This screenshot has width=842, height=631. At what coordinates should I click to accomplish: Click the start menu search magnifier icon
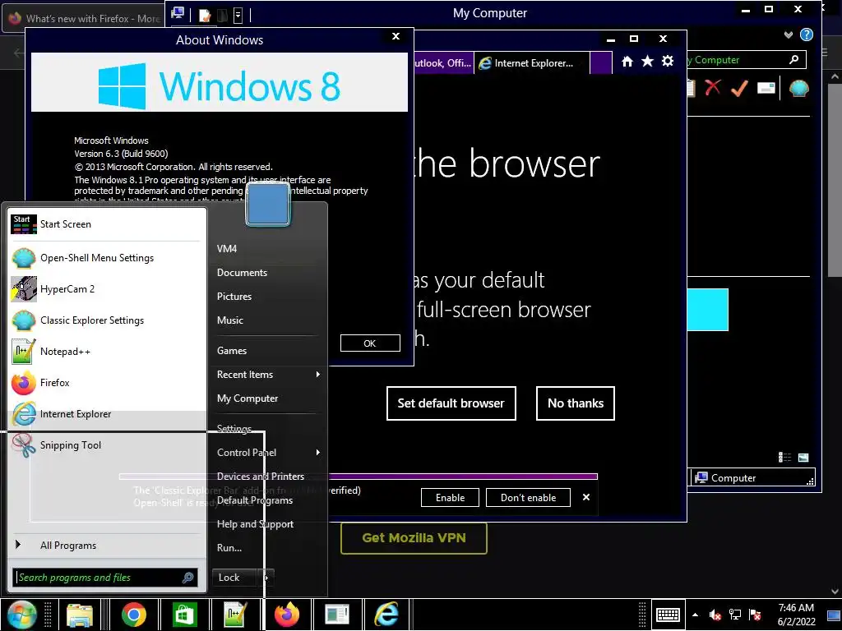pos(188,578)
